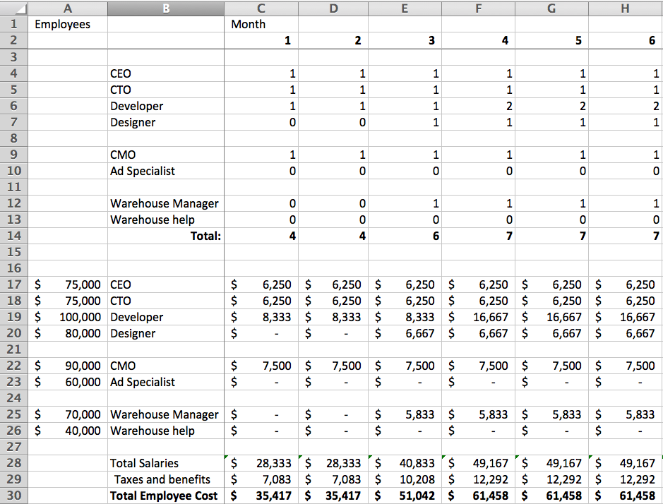This screenshot has height=504, width=663.
Task: Select month 1 headcount total '4'
Action: (x=261, y=236)
